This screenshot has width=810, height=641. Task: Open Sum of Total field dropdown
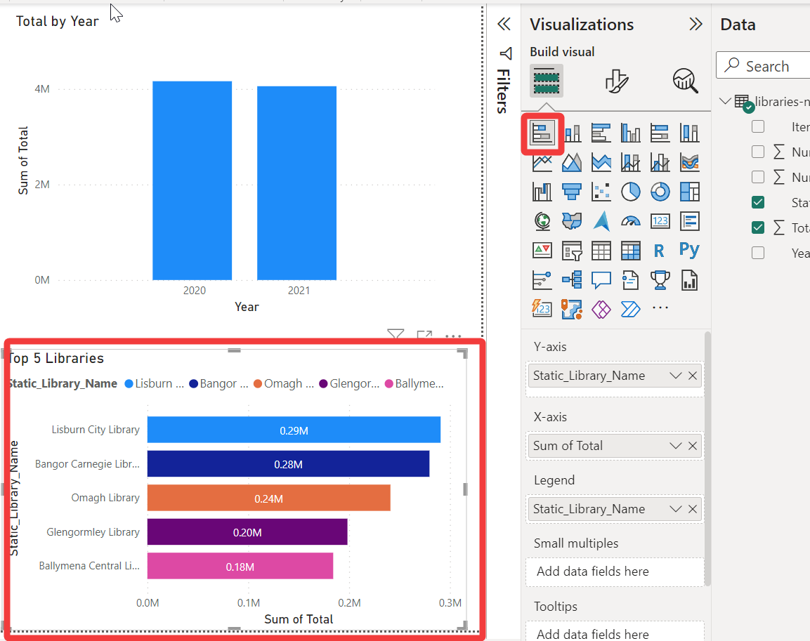[x=676, y=446]
